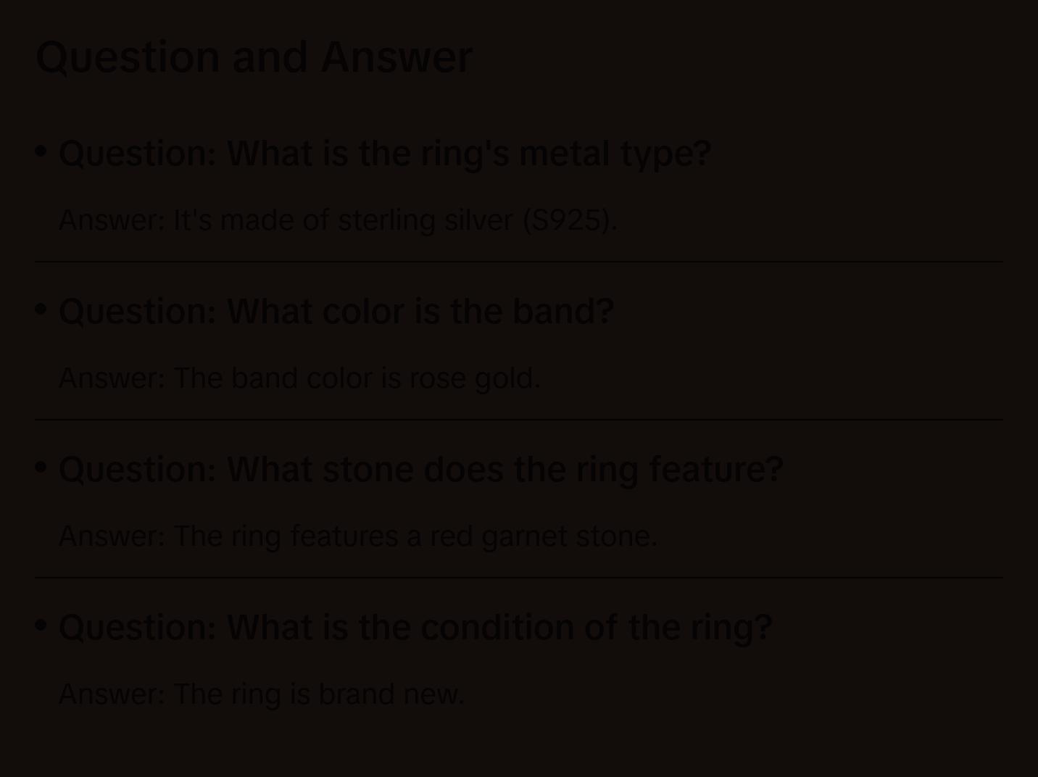Click the answer about the red garnet stone
This screenshot has height=777, width=1038.
pos(357,536)
